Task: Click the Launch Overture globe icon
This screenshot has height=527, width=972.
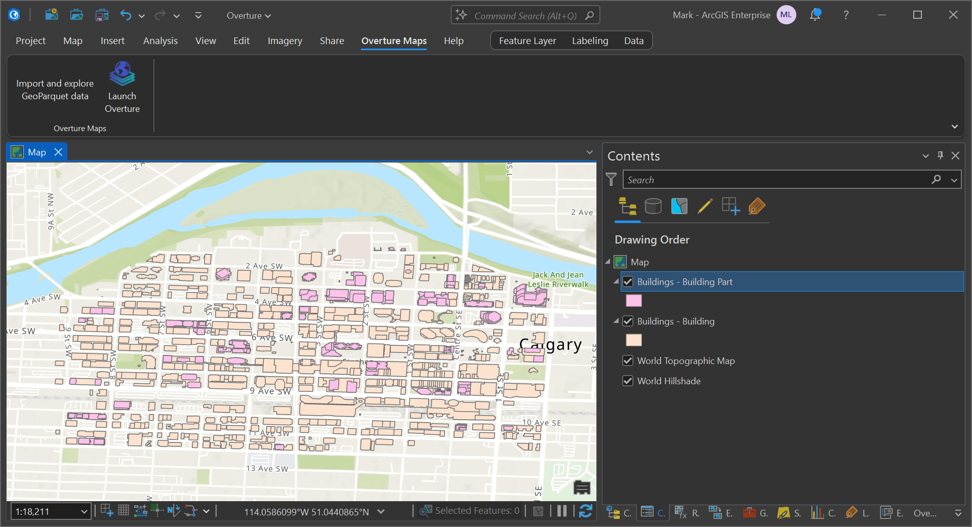Action: tap(122, 73)
